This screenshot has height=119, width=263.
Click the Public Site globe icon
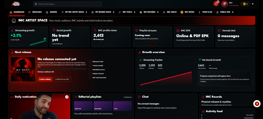click(217, 12)
